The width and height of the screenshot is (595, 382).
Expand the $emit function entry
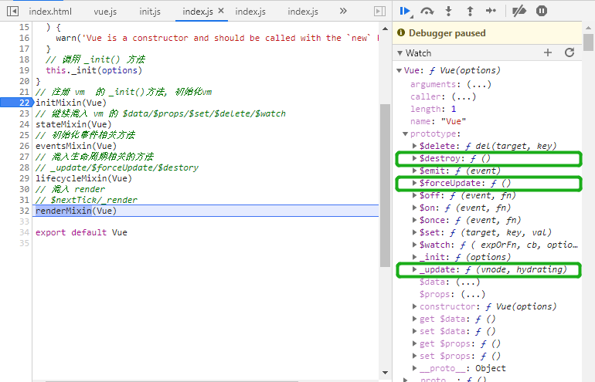[415, 171]
